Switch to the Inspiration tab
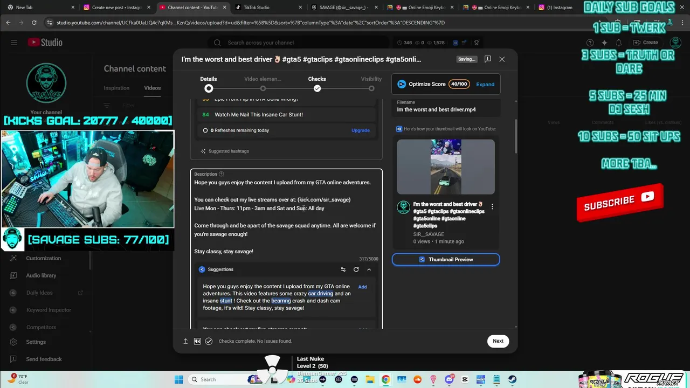Screen dimensions: 690x388 pos(116,88)
